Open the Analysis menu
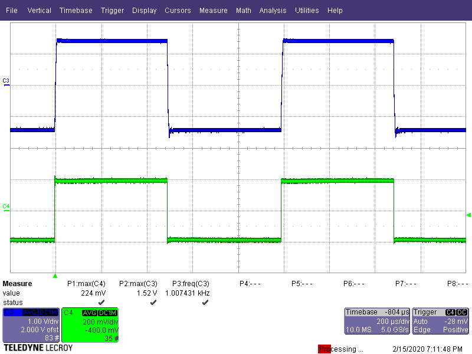 pyautogui.click(x=273, y=11)
